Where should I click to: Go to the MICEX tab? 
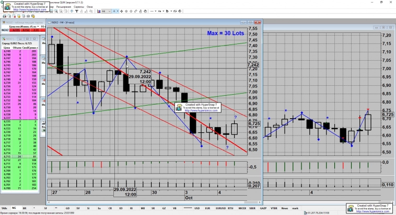click(242, 208)
